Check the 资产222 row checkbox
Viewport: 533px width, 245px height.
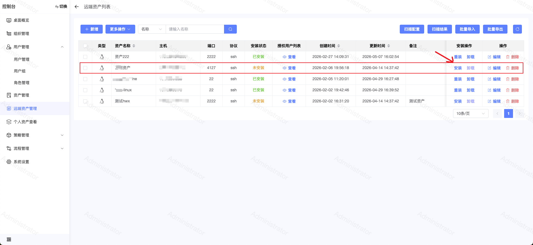[85, 57]
